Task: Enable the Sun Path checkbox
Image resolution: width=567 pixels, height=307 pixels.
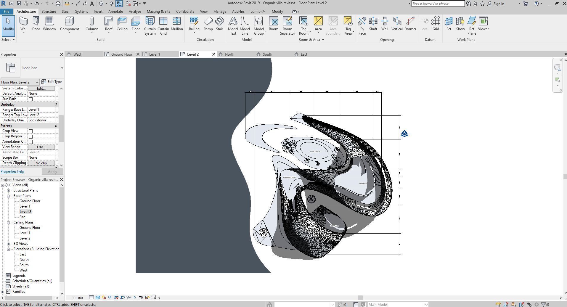Action: point(30,99)
